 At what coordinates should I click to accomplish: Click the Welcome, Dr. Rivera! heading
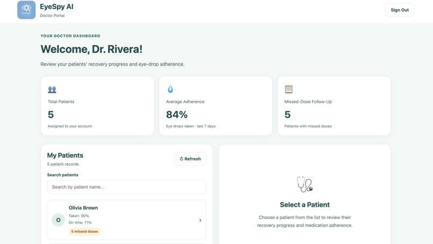pos(91,49)
